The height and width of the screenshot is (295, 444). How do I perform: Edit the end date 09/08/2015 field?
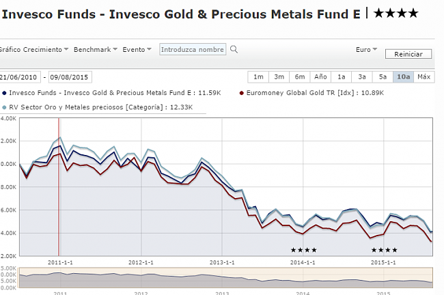click(x=70, y=77)
